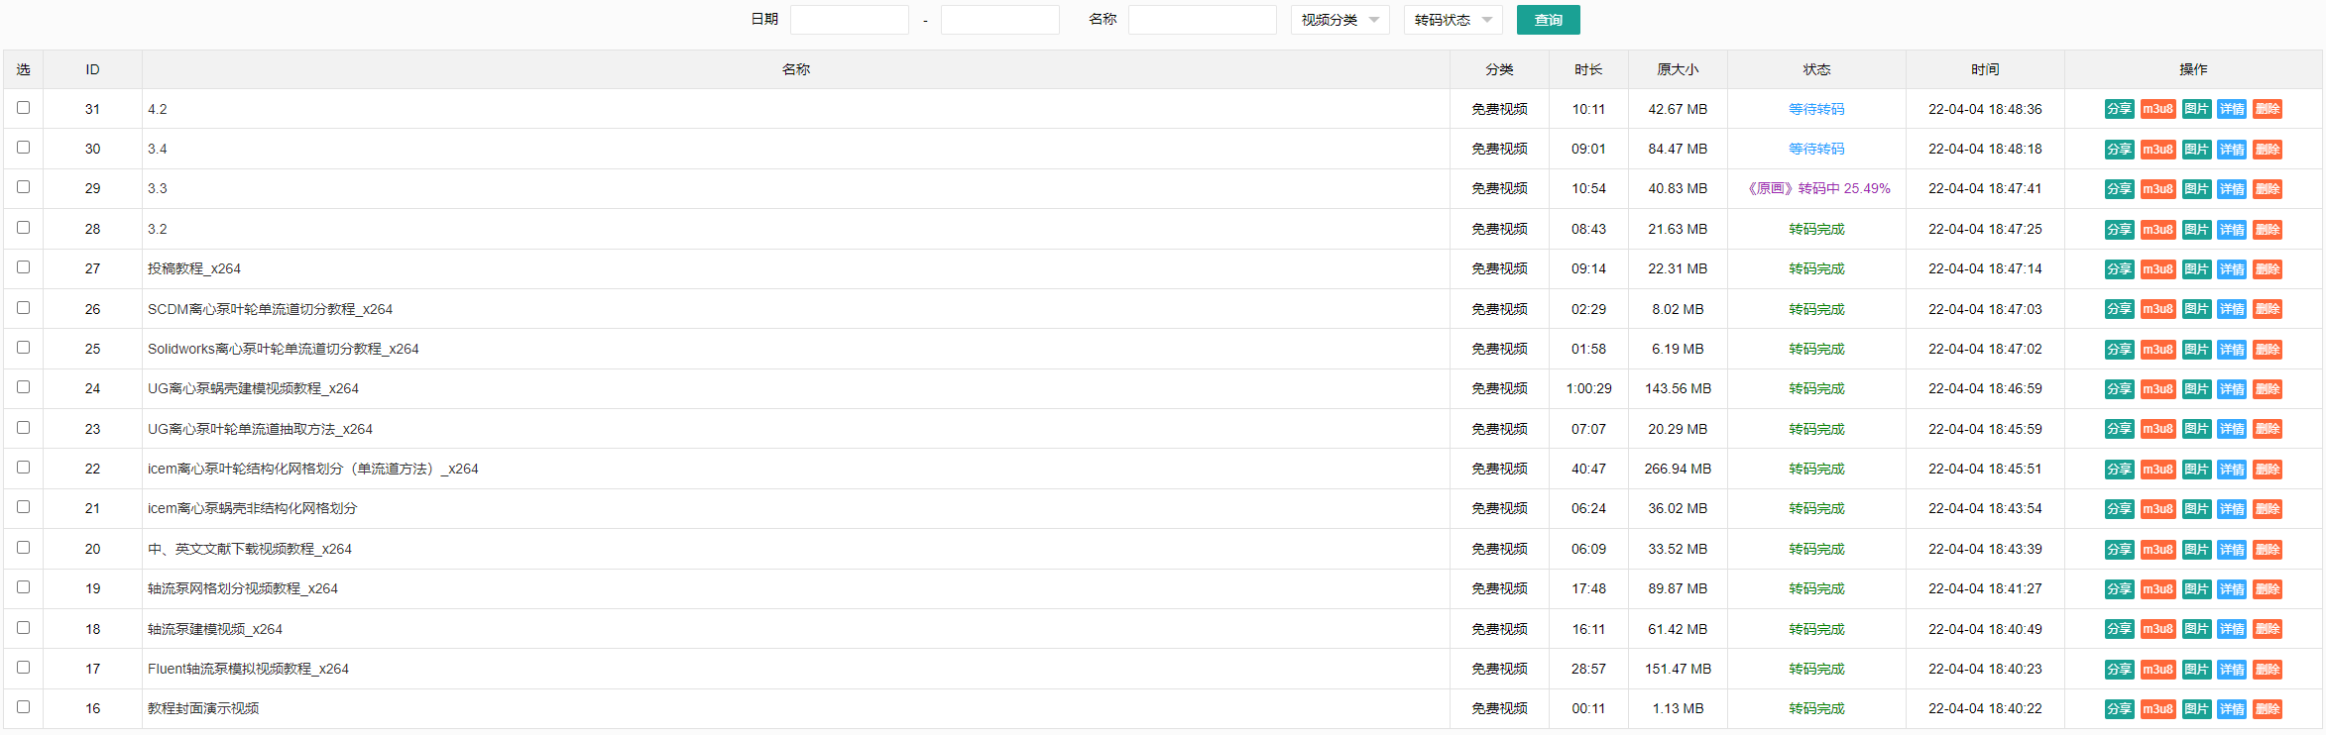Tick the checkbox for row ID 17
The height and width of the screenshot is (735, 2326).
24,668
